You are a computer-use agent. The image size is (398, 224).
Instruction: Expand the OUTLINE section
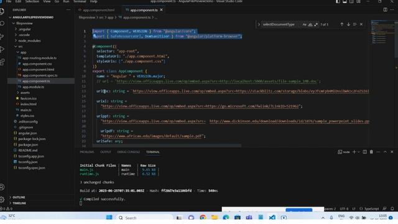(19, 197)
